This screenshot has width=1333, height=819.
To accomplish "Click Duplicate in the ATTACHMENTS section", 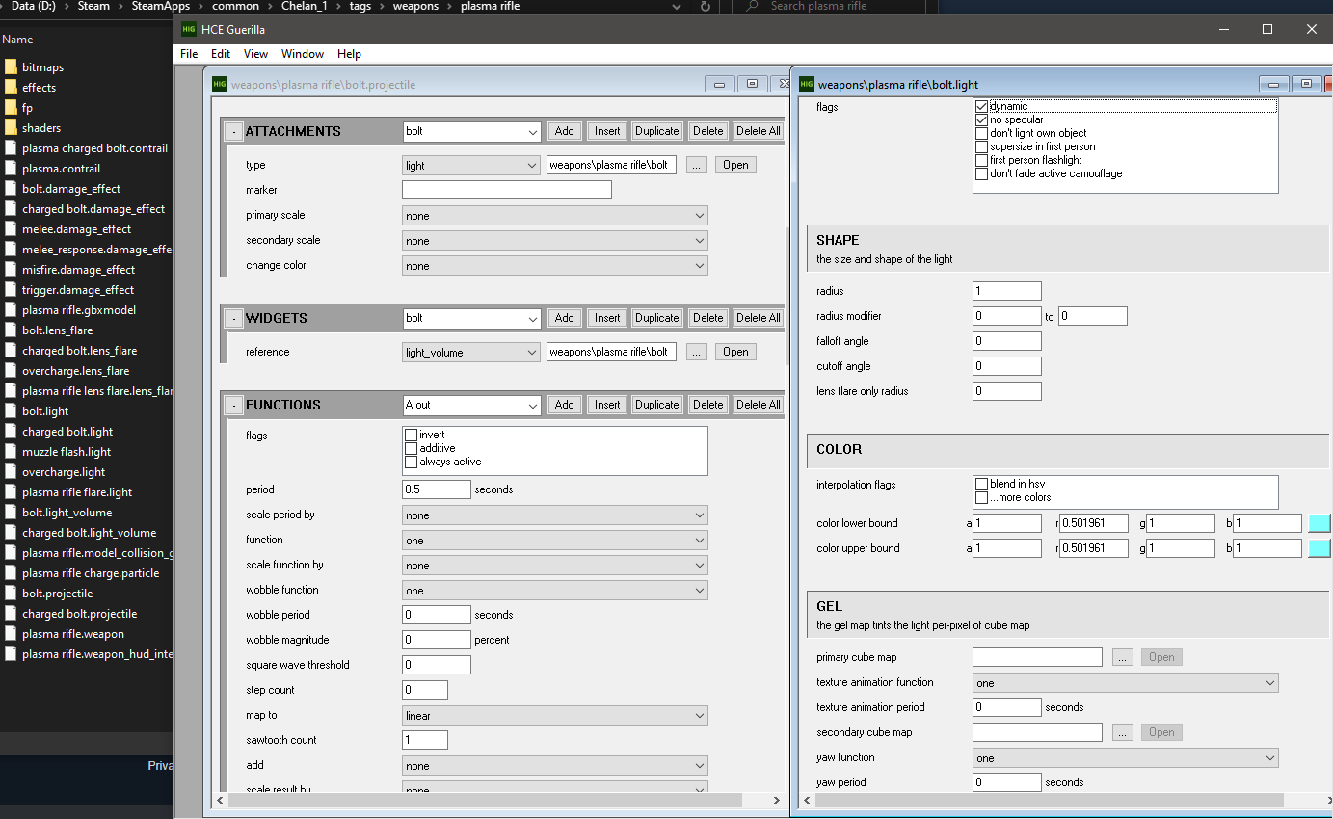I will point(656,131).
